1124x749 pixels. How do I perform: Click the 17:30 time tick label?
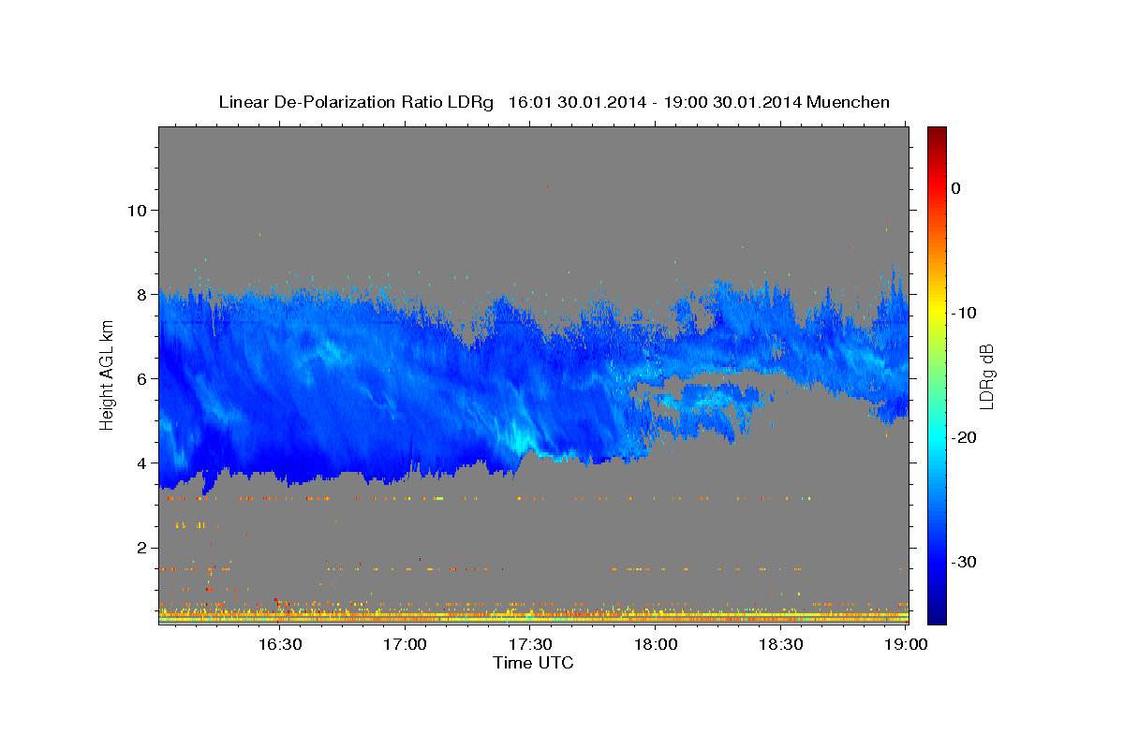[x=530, y=645]
